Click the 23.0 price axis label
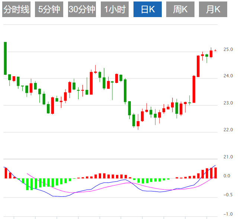238x219 pixels. pyautogui.click(x=228, y=103)
